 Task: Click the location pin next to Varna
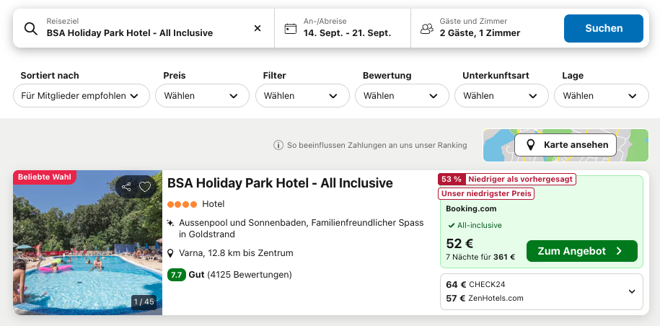[x=170, y=253]
